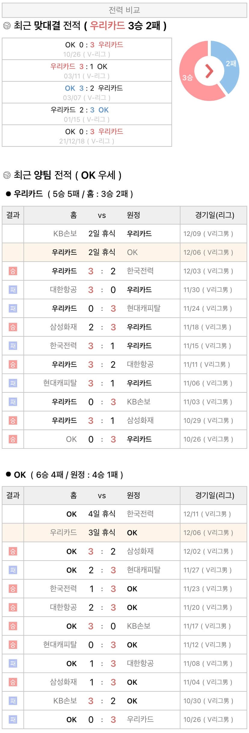Select upcoming KB손보 vs 우리카드 12/09 row
This screenshot has height=733, width=249.
tap(124, 234)
